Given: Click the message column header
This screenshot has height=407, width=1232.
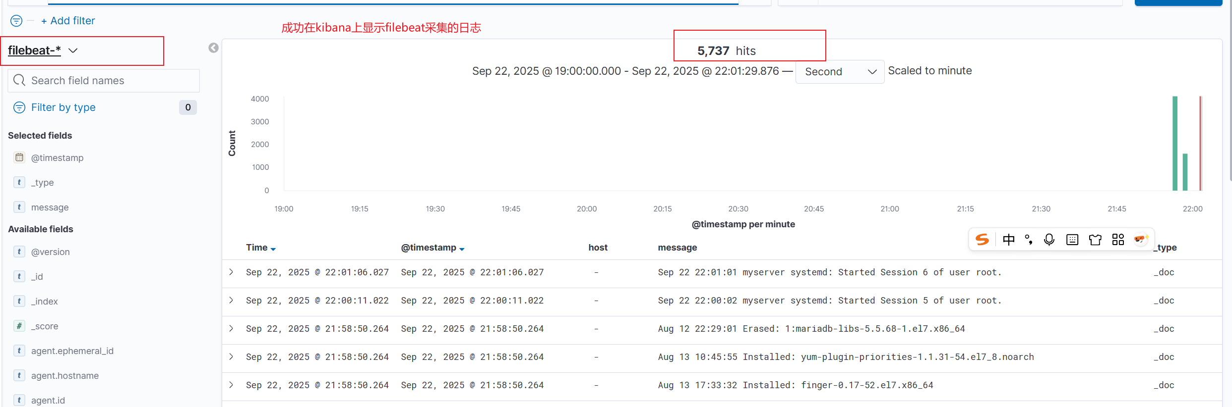Looking at the screenshot, I should 677,248.
